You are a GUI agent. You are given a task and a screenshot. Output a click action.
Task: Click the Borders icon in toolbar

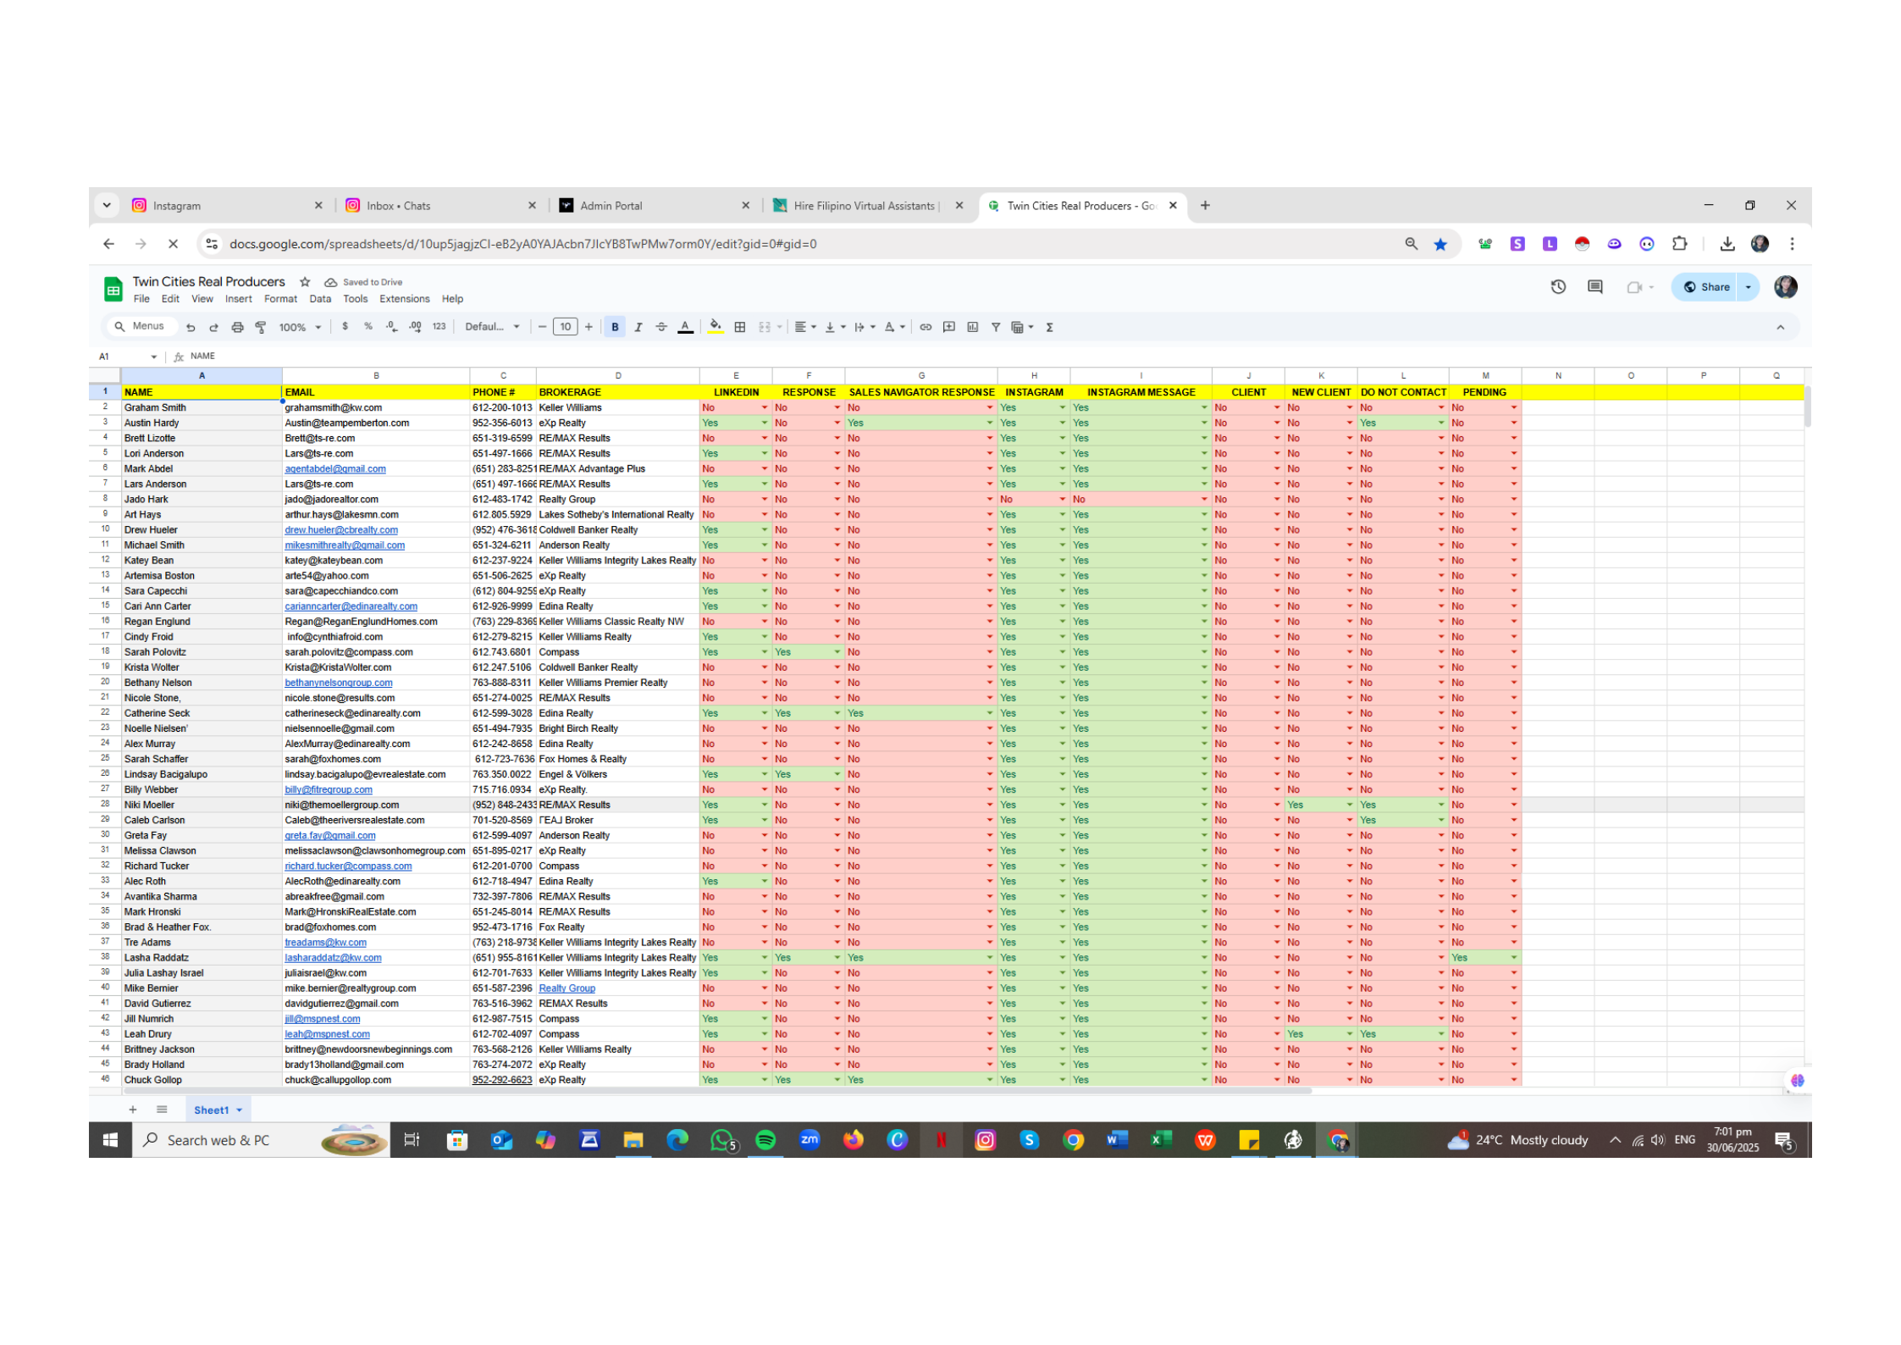click(740, 327)
